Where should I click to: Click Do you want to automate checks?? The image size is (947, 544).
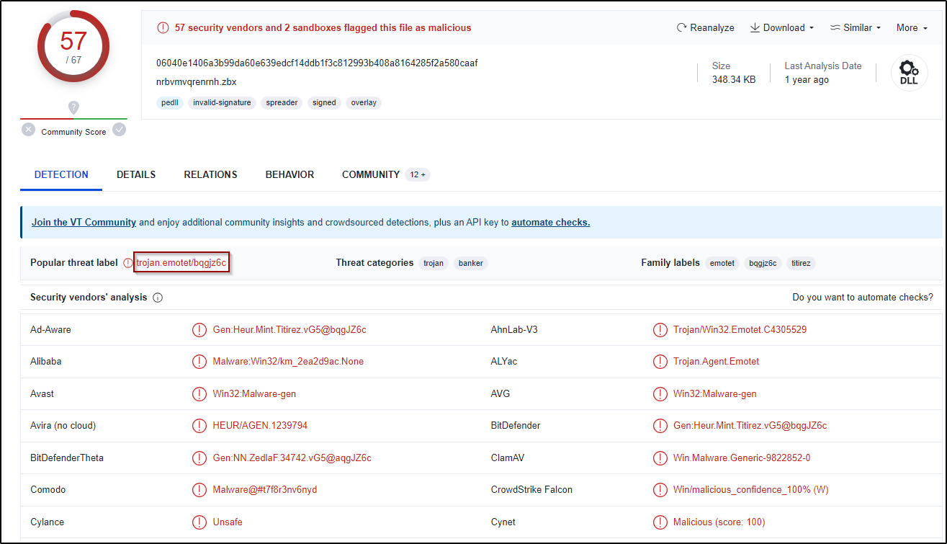pyautogui.click(x=863, y=298)
